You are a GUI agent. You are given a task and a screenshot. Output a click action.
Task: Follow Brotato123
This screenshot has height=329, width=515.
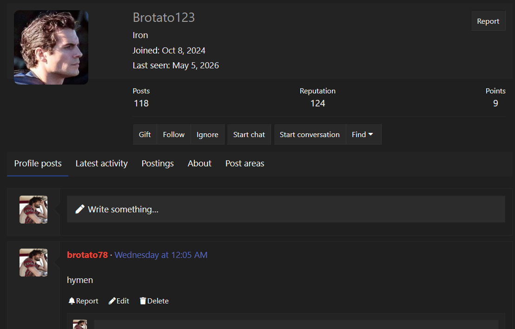click(173, 135)
